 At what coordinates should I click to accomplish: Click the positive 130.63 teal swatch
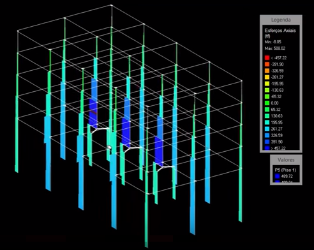[x=267, y=116]
